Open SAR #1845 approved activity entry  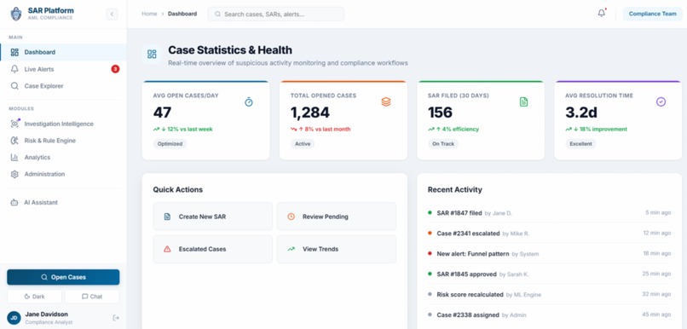click(x=550, y=274)
